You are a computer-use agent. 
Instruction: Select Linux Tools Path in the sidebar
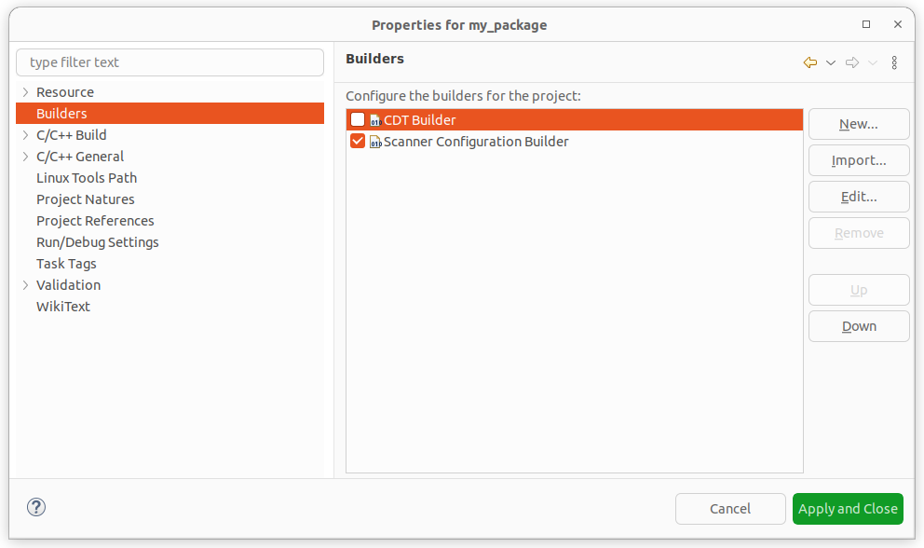tap(86, 177)
